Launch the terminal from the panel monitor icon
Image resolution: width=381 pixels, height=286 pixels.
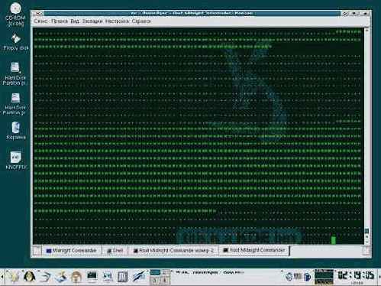92,276
